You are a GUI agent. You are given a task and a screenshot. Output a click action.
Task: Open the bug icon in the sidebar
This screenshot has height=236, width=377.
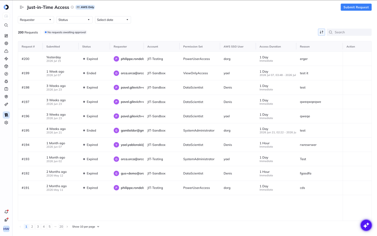point(6,81)
